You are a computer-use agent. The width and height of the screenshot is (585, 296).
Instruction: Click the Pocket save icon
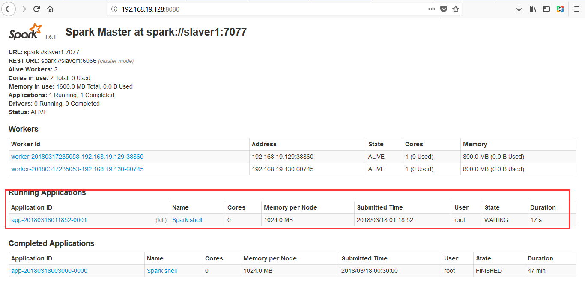coord(444,9)
